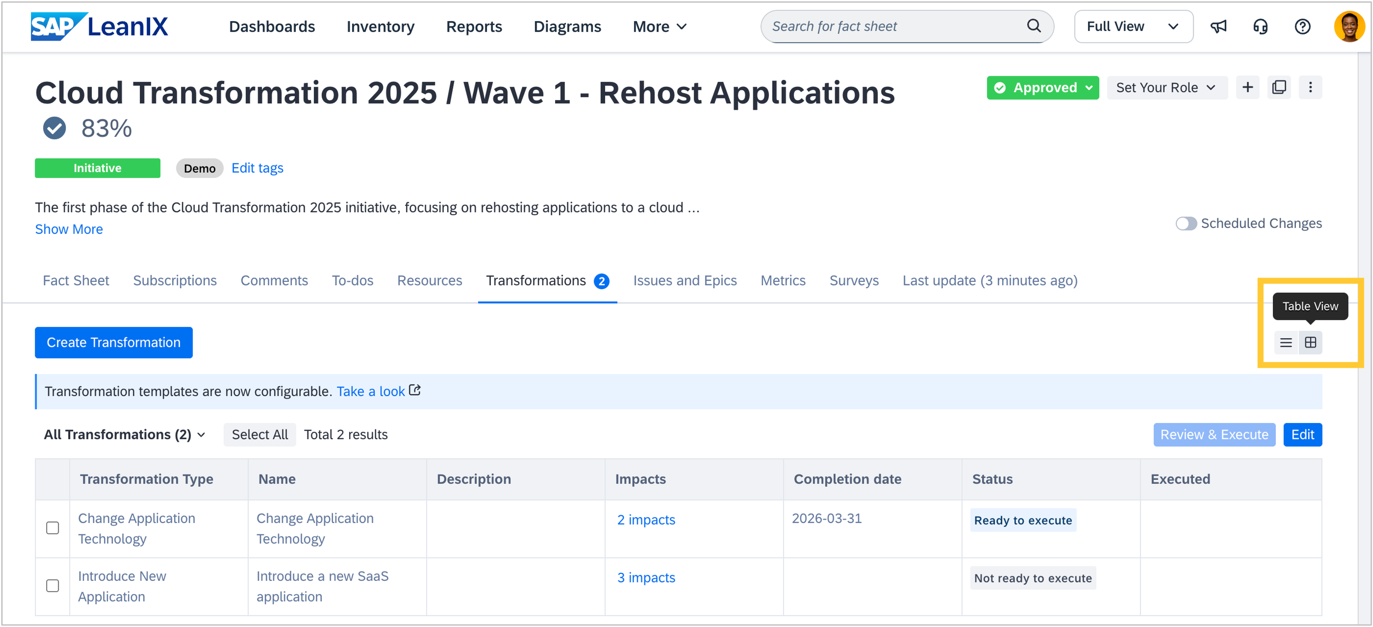1373x627 pixels.
Task: Click the plus icon beside Set Your Role
Action: (x=1248, y=87)
